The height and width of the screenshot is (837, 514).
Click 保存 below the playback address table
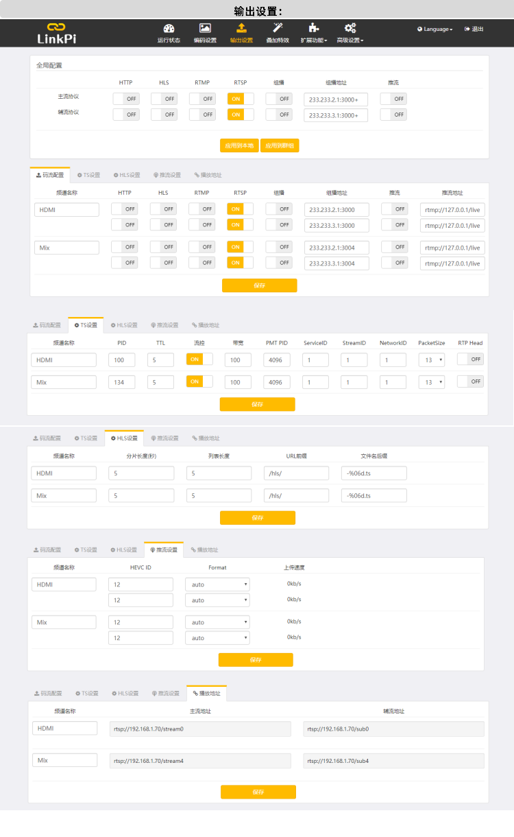[x=258, y=792]
